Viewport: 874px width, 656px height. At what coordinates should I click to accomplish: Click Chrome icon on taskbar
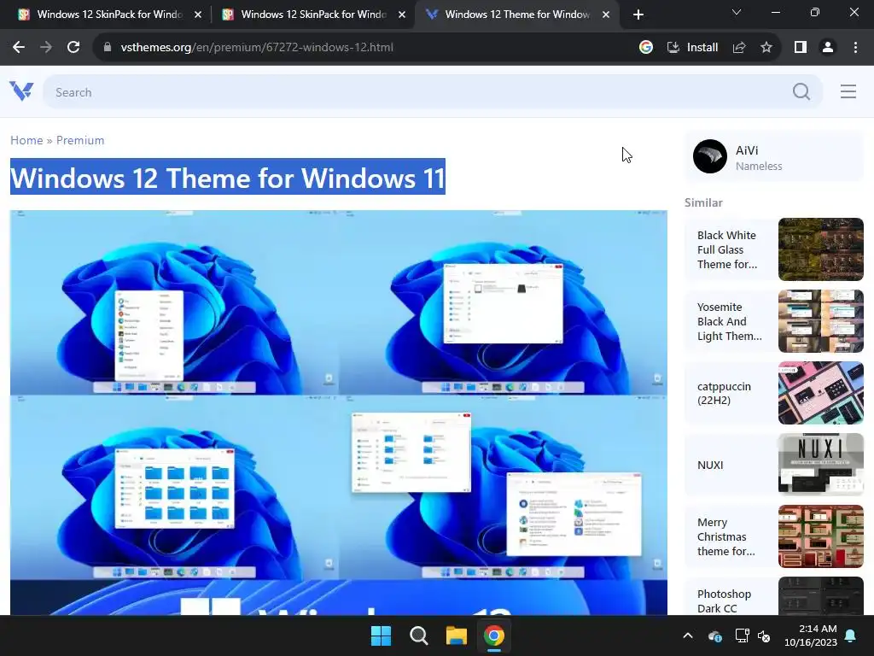click(x=494, y=635)
